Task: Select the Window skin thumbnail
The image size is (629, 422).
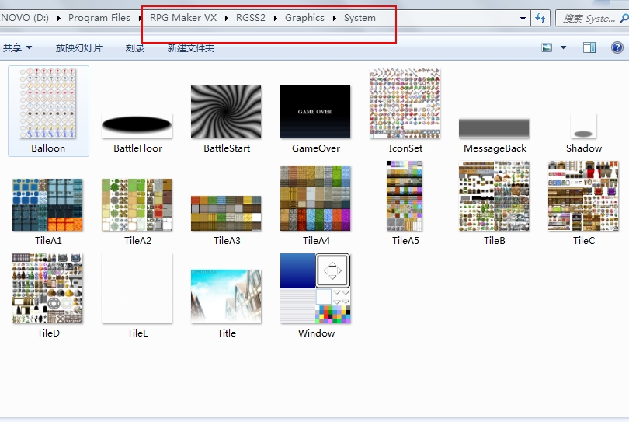Action: click(315, 288)
